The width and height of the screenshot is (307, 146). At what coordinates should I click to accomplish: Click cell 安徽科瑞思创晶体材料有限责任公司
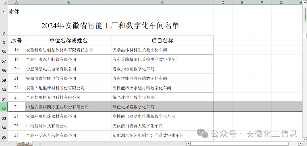[69, 50]
